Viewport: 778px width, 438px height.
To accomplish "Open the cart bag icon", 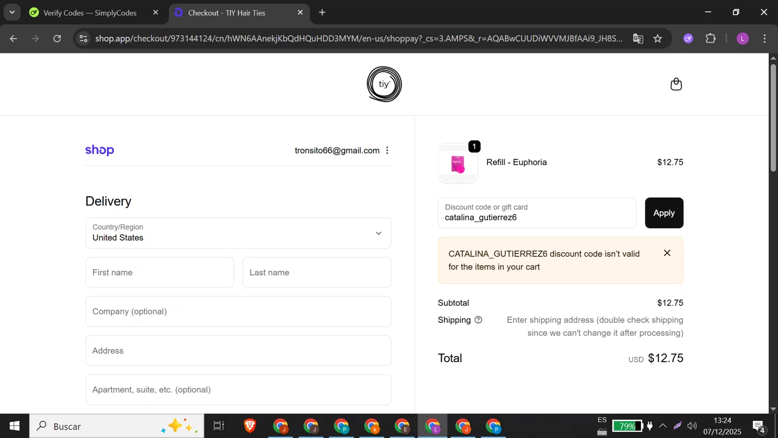I will click(x=676, y=84).
